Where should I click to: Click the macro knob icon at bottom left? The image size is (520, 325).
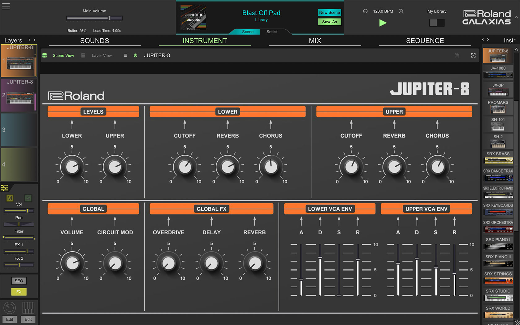click(10, 308)
